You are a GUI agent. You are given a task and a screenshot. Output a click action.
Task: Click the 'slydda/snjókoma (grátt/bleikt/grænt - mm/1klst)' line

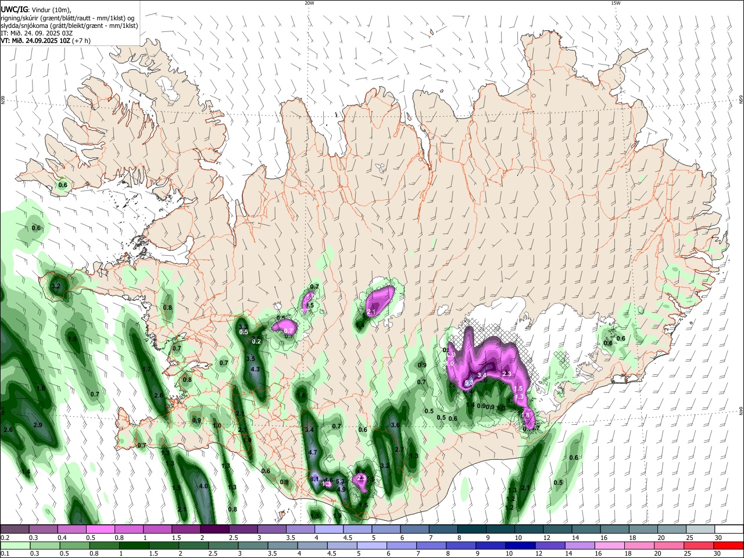pos(69,26)
